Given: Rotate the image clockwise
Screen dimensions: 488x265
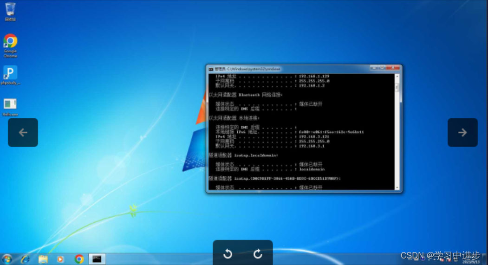Looking at the screenshot, I should pos(258,254).
